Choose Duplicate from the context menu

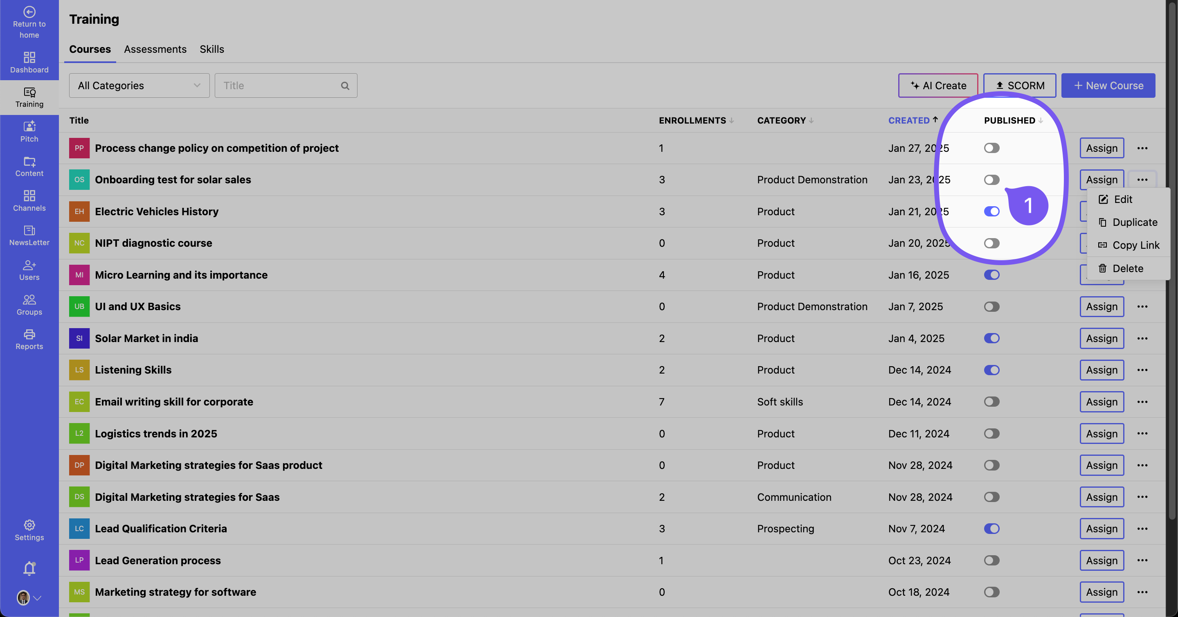(1135, 222)
